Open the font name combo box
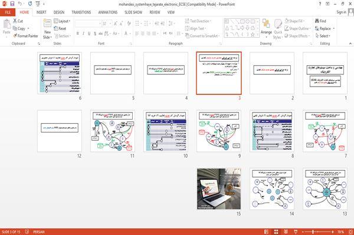 (88, 24)
